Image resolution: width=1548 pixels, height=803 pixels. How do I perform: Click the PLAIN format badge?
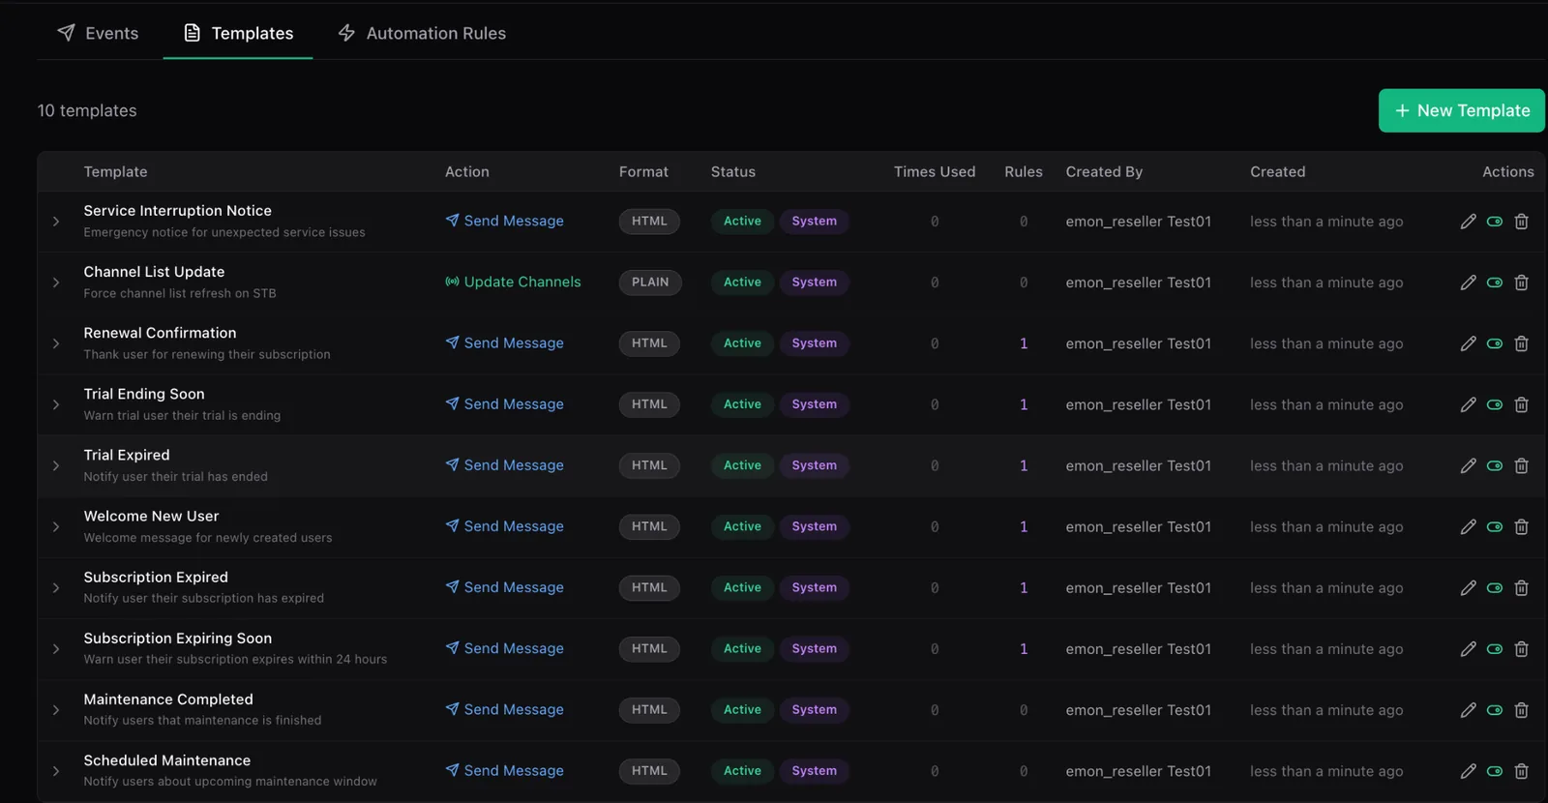(x=650, y=283)
